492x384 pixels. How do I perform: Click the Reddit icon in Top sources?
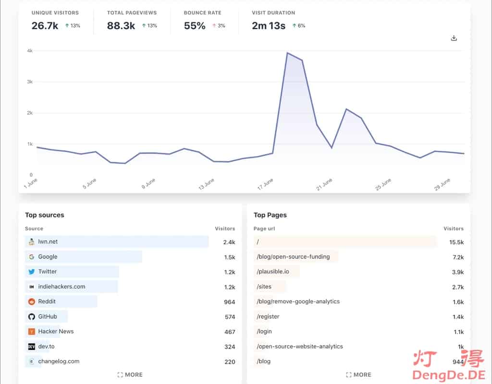(32, 301)
